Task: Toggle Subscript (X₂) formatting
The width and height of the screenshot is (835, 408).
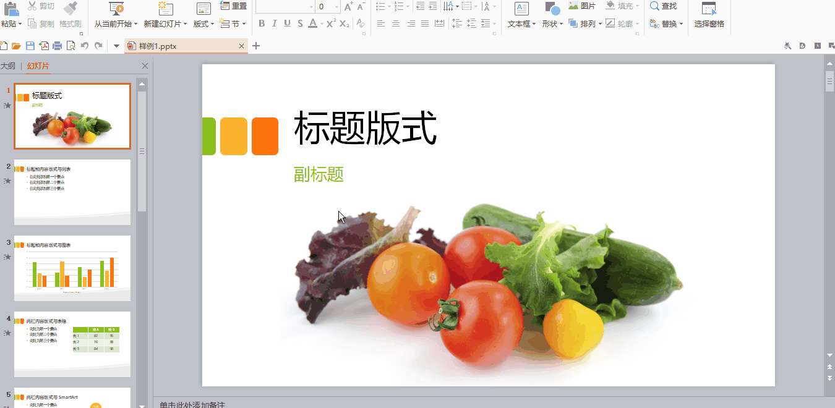Action: click(345, 23)
